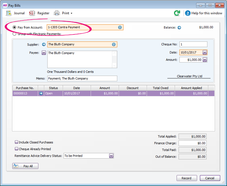
Task: Click the Cancel button
Action: point(210,178)
